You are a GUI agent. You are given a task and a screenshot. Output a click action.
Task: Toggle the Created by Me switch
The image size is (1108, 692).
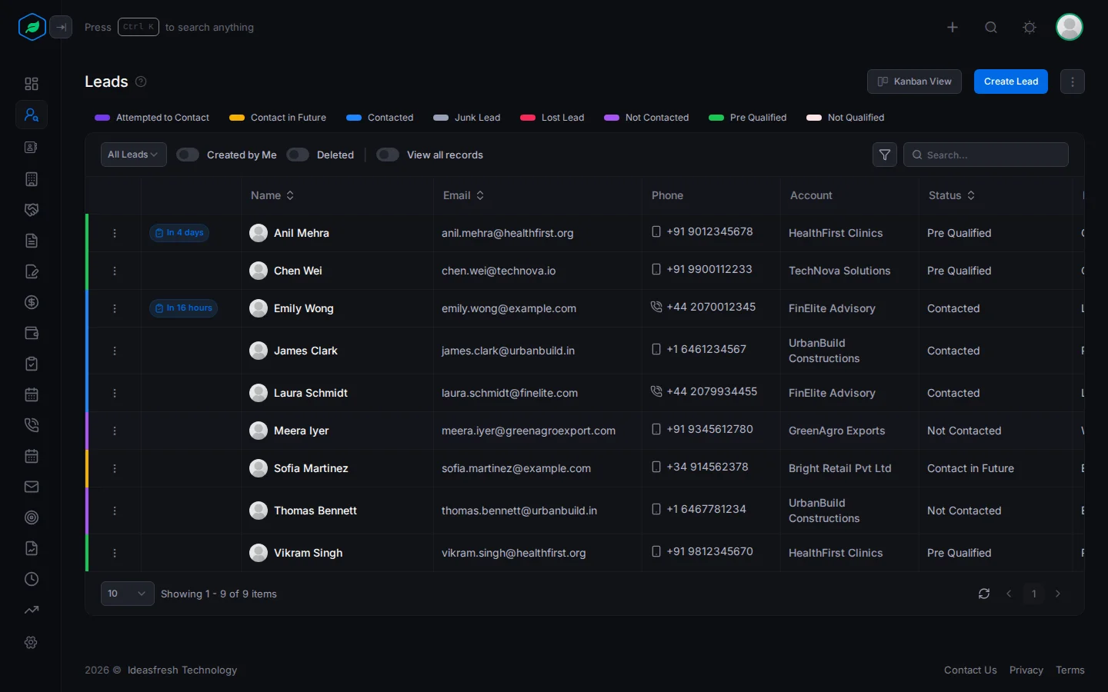coord(188,155)
